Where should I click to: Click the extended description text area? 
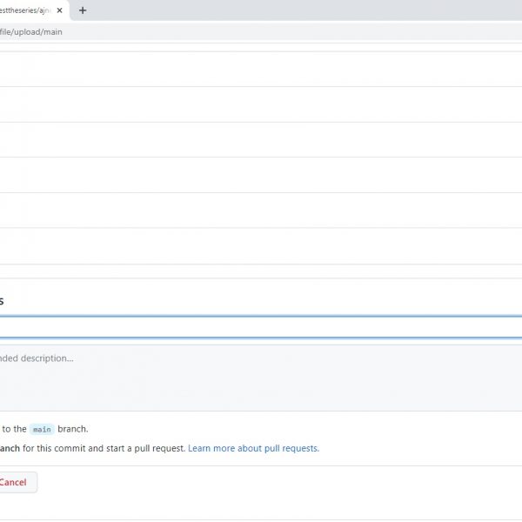click(x=261, y=377)
